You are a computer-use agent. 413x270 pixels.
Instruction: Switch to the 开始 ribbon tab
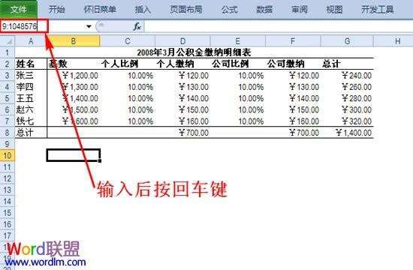[x=56, y=10]
